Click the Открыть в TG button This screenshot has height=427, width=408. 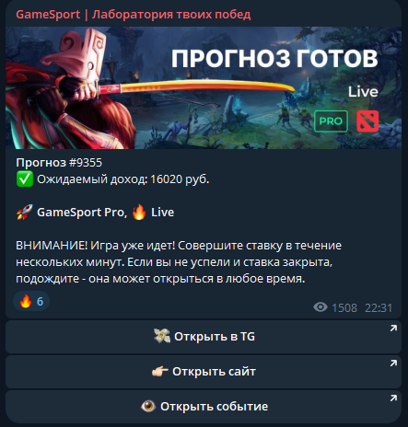coord(204,337)
